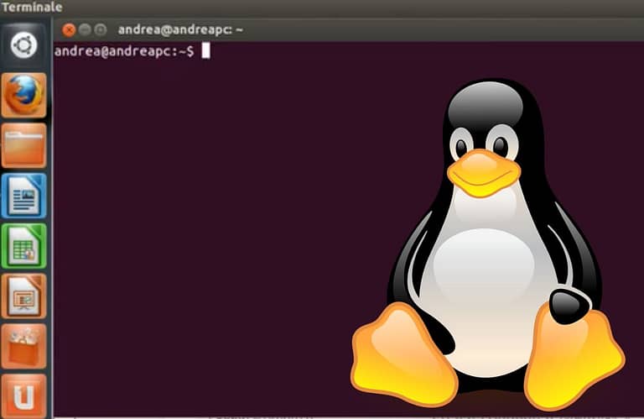Open the Ubuntu One icon
The height and width of the screenshot is (419, 644).
point(23,395)
